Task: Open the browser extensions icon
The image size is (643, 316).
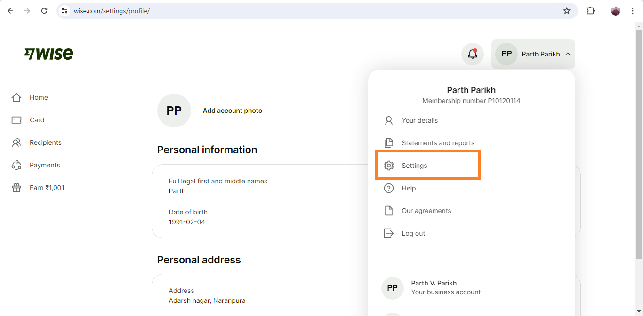Action: (x=590, y=11)
